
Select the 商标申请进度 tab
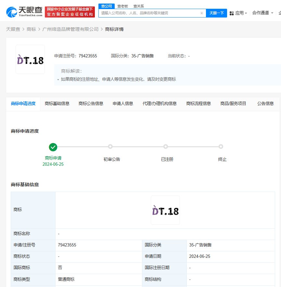23,103
